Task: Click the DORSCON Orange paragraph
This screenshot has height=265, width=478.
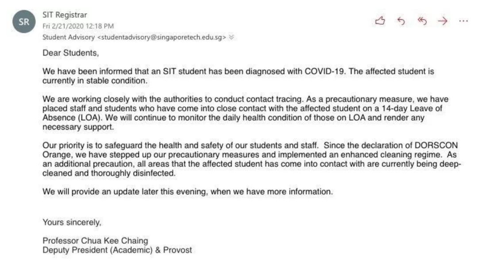Action: [251, 159]
